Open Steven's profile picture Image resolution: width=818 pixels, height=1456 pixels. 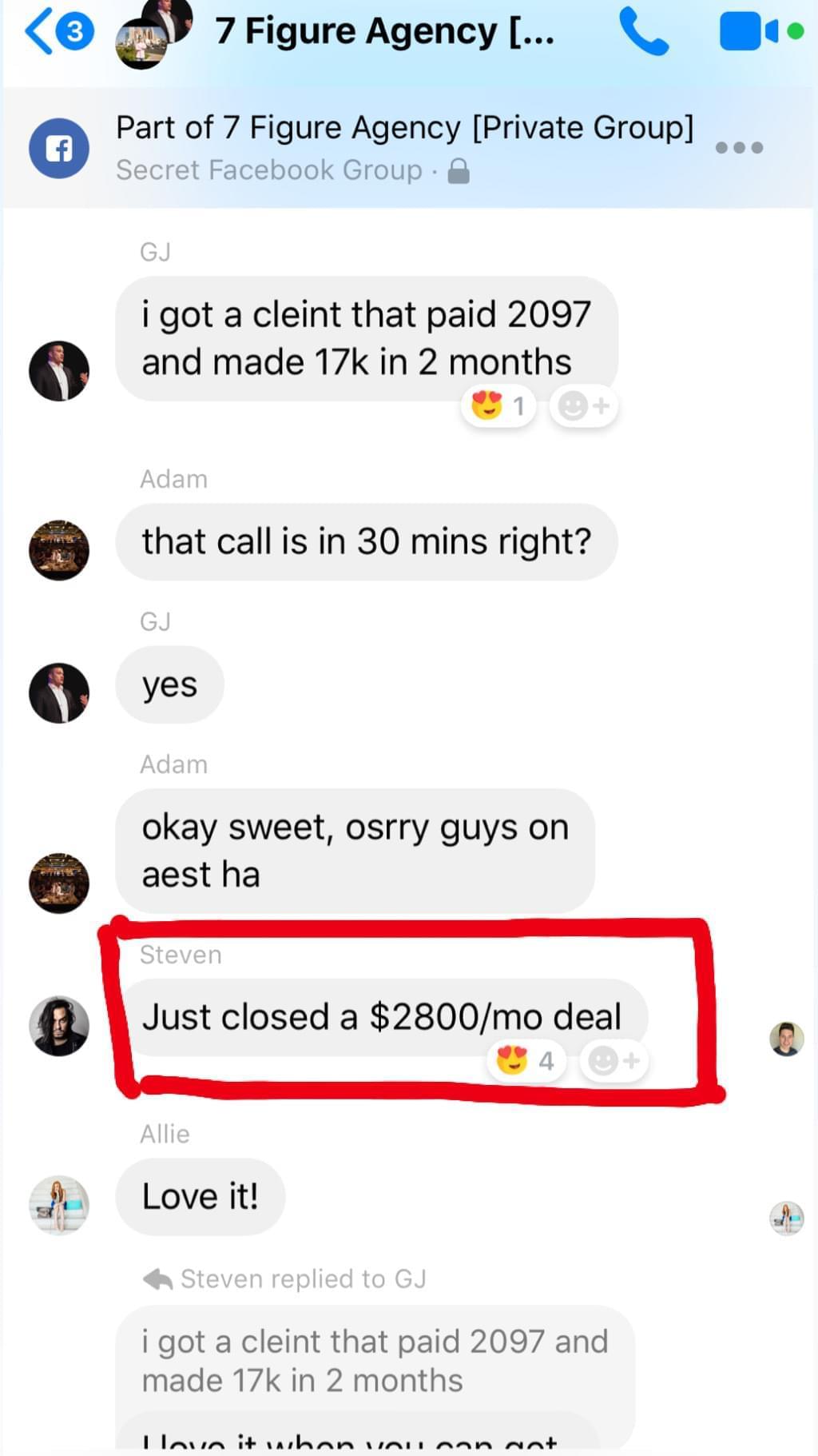(x=59, y=1026)
